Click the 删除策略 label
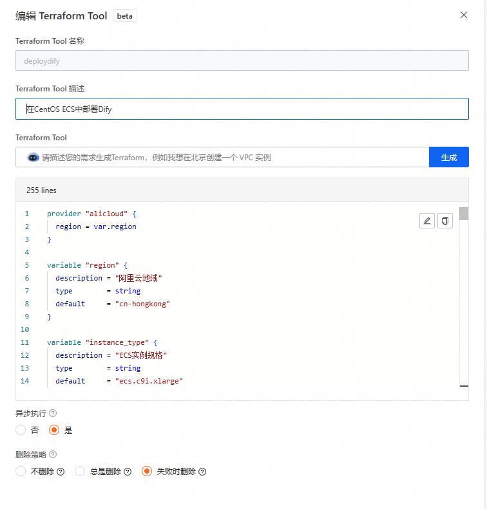This screenshot has width=487, height=509. point(31,455)
